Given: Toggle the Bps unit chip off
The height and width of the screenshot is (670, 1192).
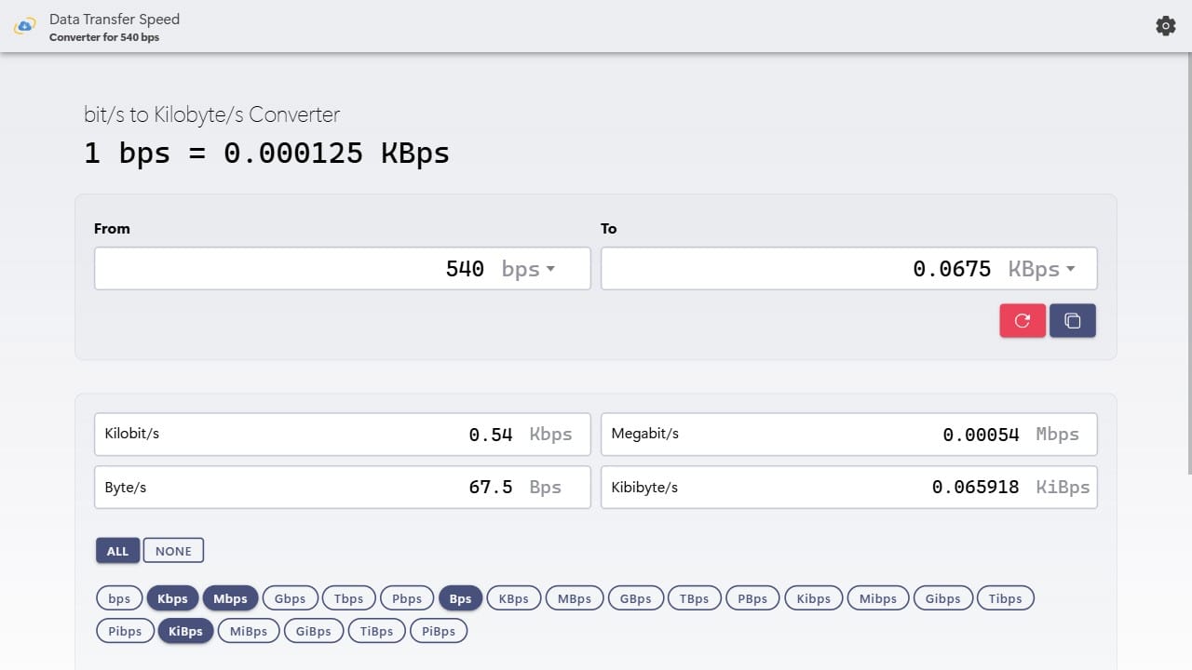Looking at the screenshot, I should coord(460,597).
